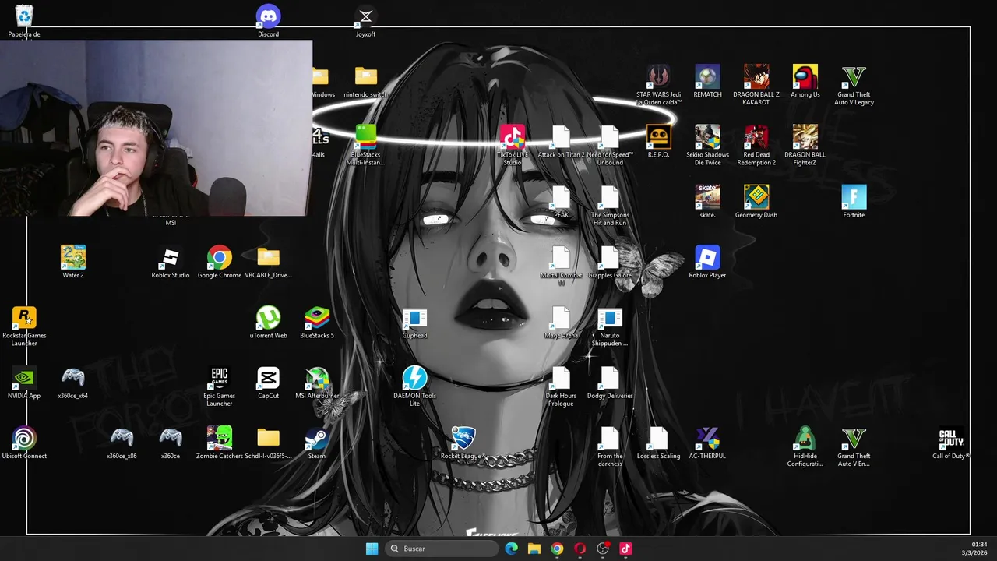Open DAEMON Tools Lite shortcut

[414, 387]
